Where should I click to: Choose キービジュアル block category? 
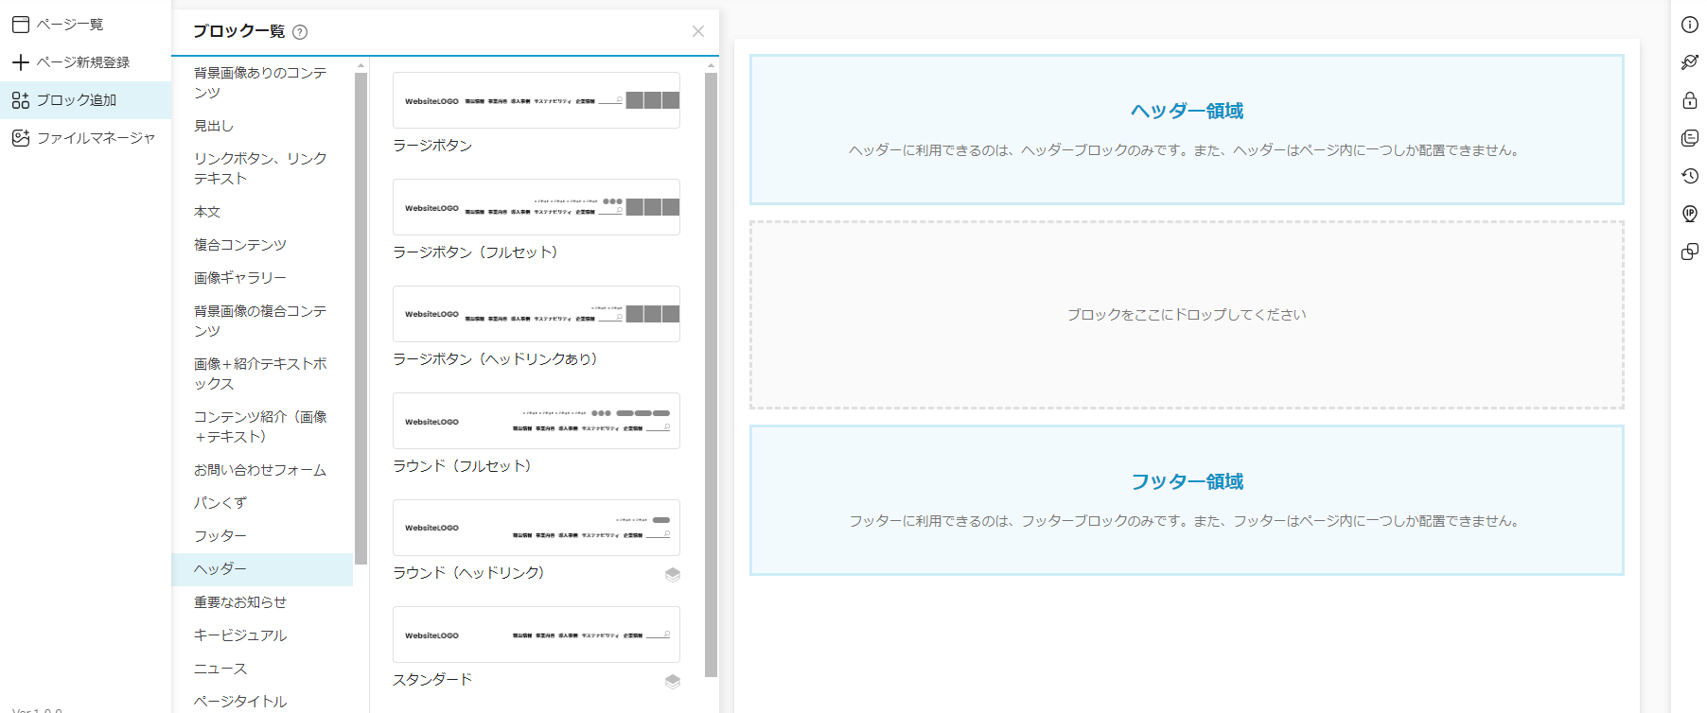click(262, 635)
